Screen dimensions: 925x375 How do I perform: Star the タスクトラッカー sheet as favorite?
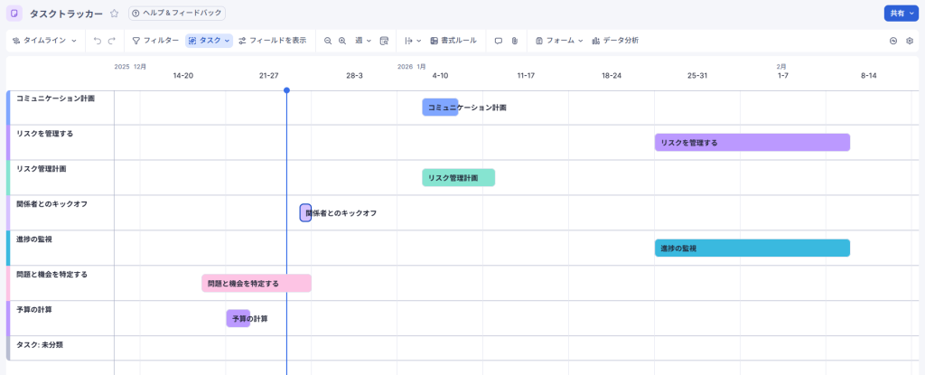pos(114,14)
